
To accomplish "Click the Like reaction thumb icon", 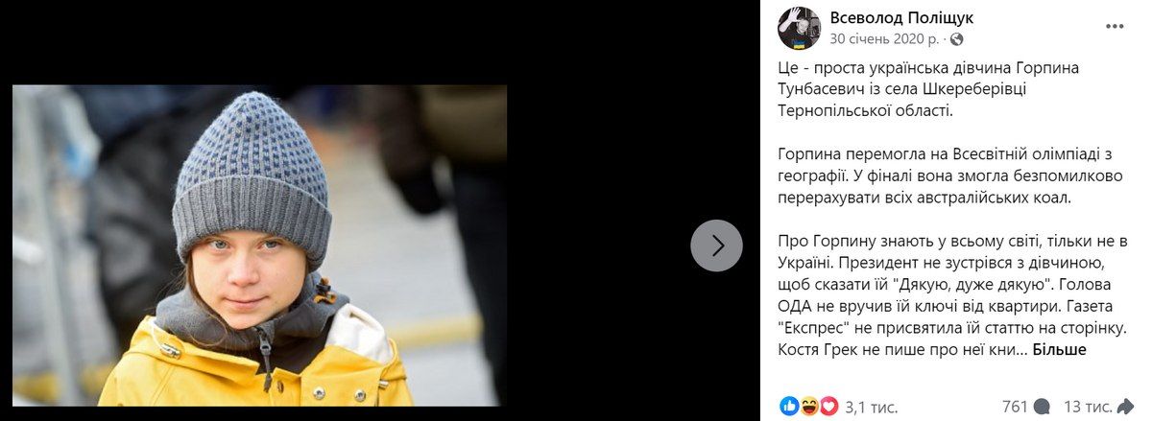I will tap(789, 407).
